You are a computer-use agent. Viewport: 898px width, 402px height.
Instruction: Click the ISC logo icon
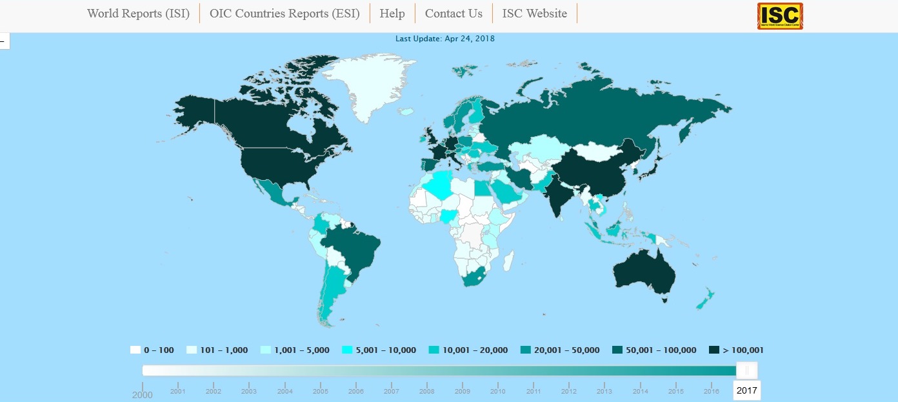pos(780,16)
